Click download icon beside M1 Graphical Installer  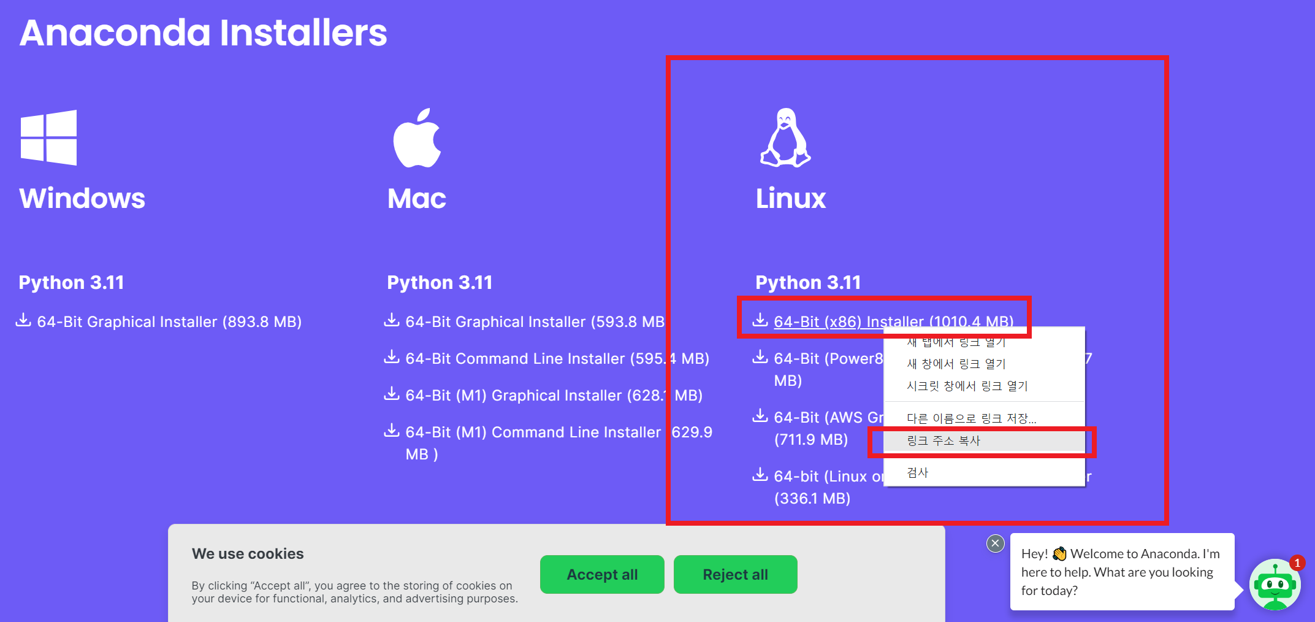(392, 394)
